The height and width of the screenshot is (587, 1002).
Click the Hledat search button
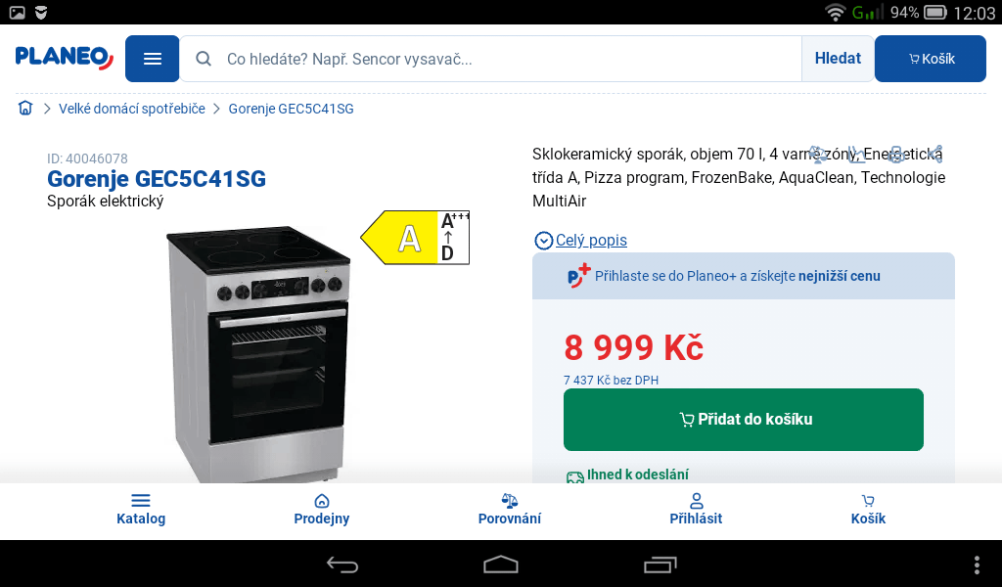pyautogui.click(x=838, y=59)
